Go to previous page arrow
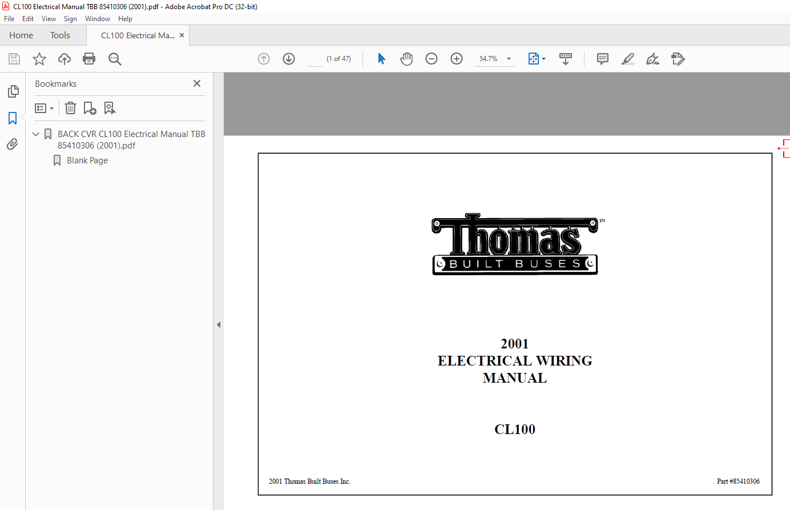The image size is (790, 510). tap(264, 59)
